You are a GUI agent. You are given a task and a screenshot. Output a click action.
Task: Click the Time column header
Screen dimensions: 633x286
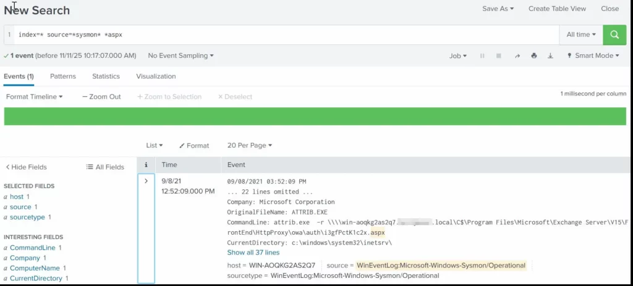pos(169,165)
